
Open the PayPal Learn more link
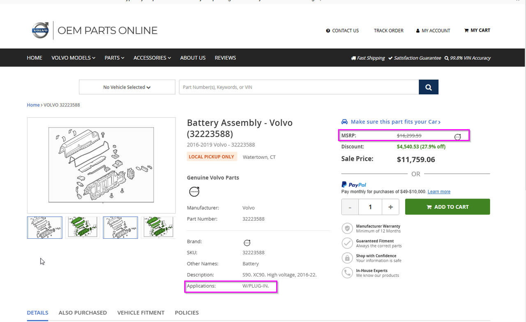(x=439, y=192)
